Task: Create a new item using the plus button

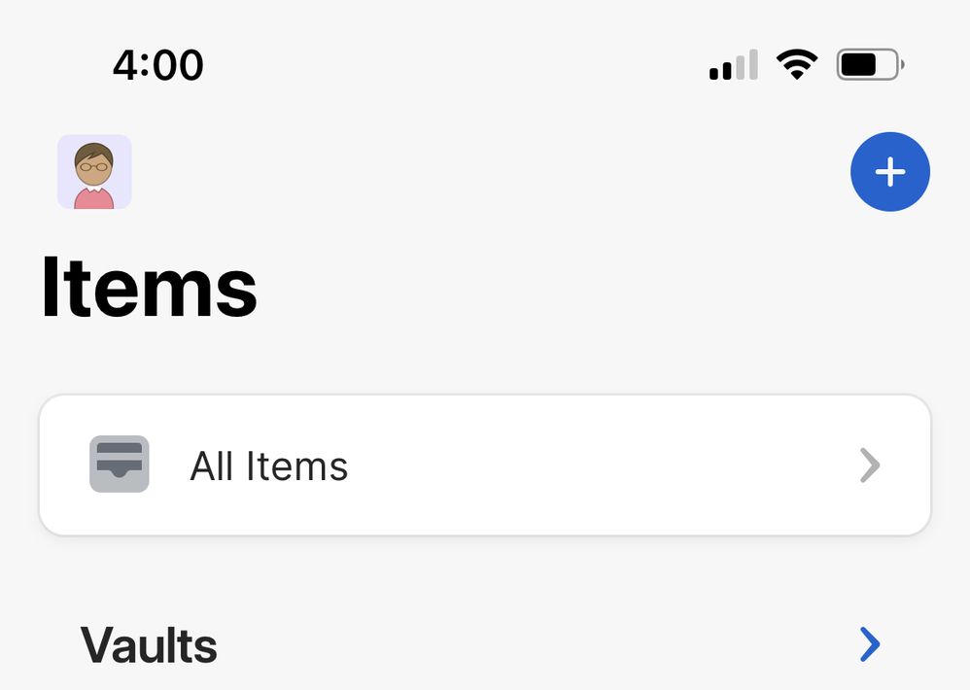Action: pyautogui.click(x=889, y=172)
